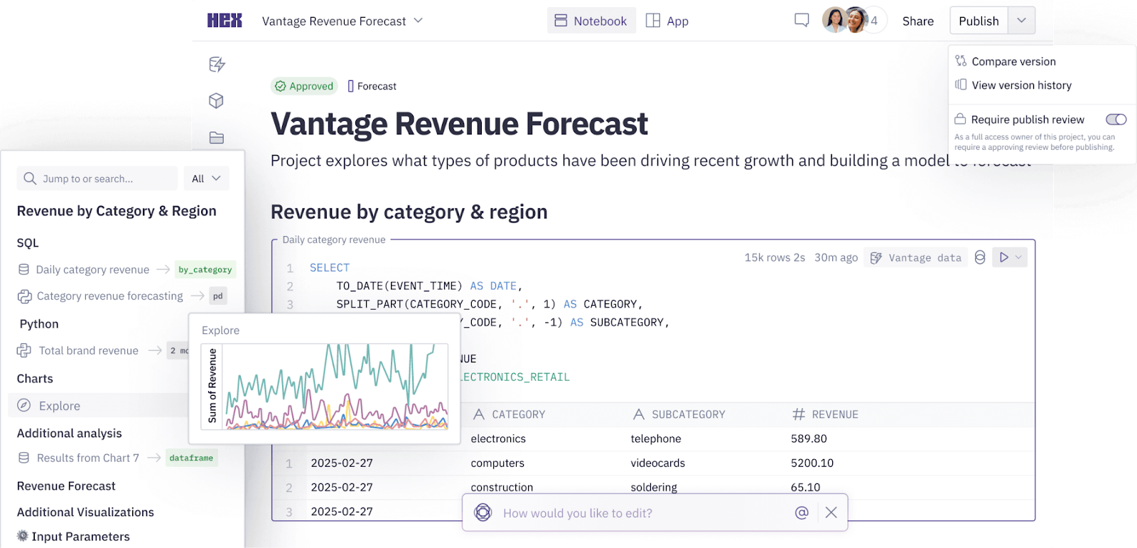Image resolution: width=1137 pixels, height=548 pixels.
Task: Click the Input Parameters gear icon
Action: [x=23, y=536]
